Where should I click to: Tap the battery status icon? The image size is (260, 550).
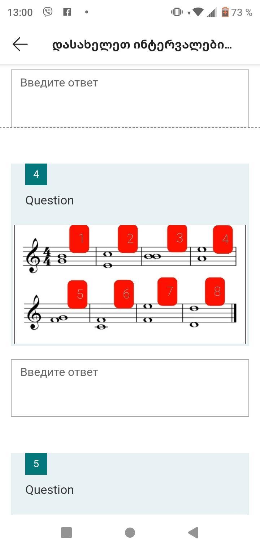point(225,12)
